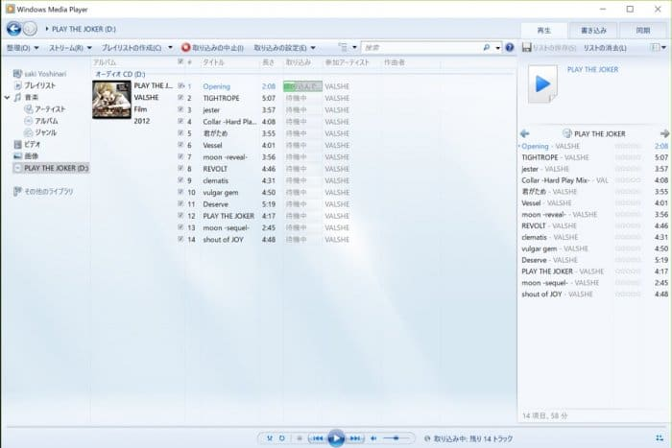Image resolution: width=672 pixels, height=448 pixels.
Task: Uncheck track 1 Opening checkbox
Action: pos(180,85)
